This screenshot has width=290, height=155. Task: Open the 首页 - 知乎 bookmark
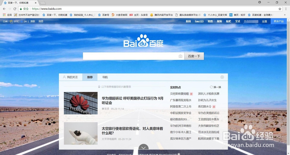[x=238, y=15]
